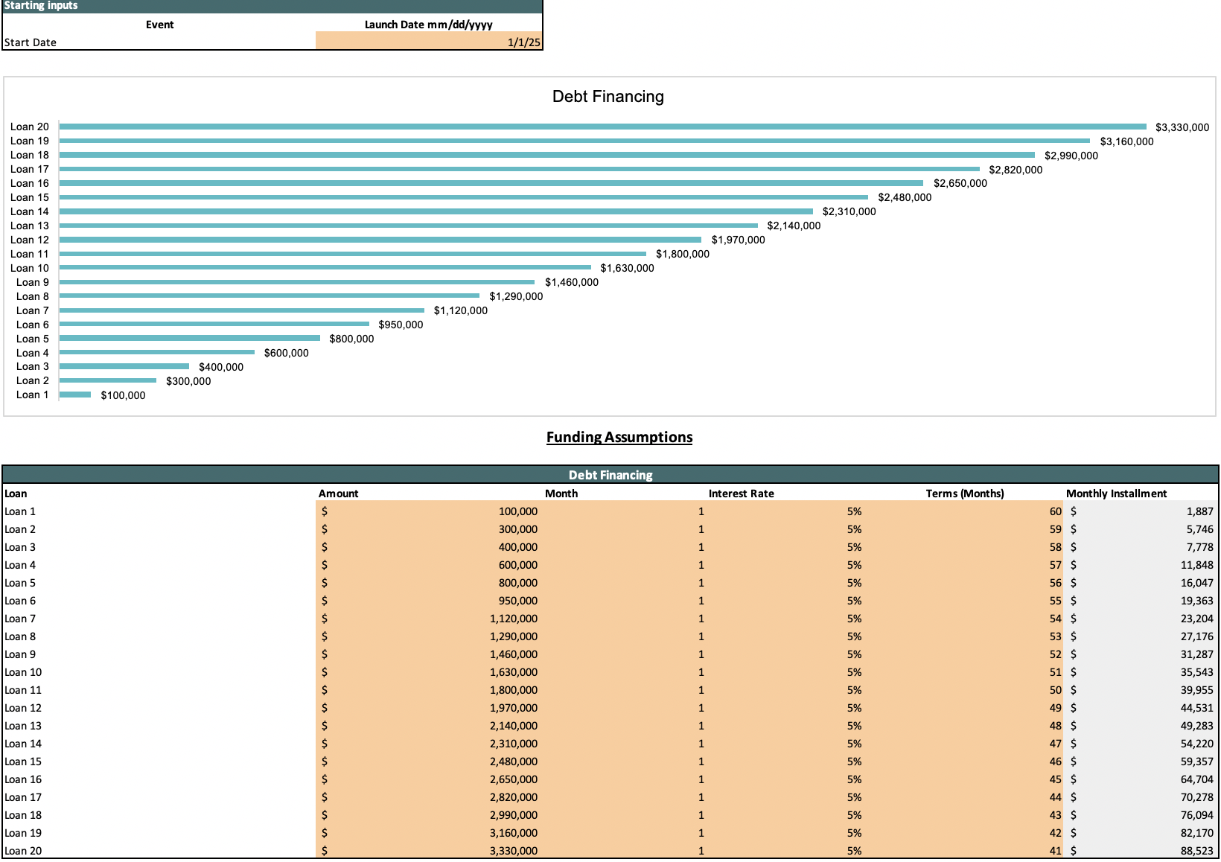This screenshot has width=1221, height=862.
Task: Select the Event column header
Action: tap(159, 25)
